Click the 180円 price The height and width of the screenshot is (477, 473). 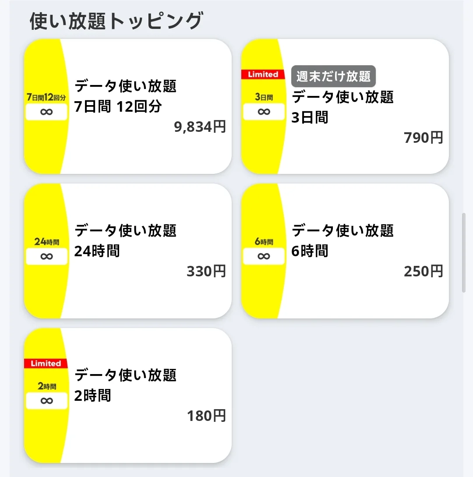[x=206, y=416]
